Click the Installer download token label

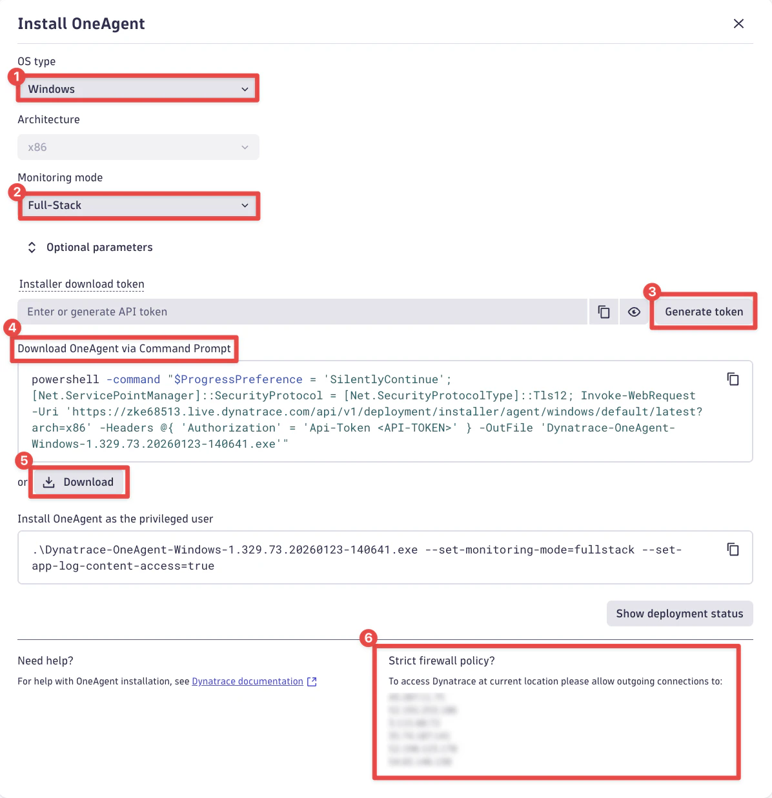[81, 284]
